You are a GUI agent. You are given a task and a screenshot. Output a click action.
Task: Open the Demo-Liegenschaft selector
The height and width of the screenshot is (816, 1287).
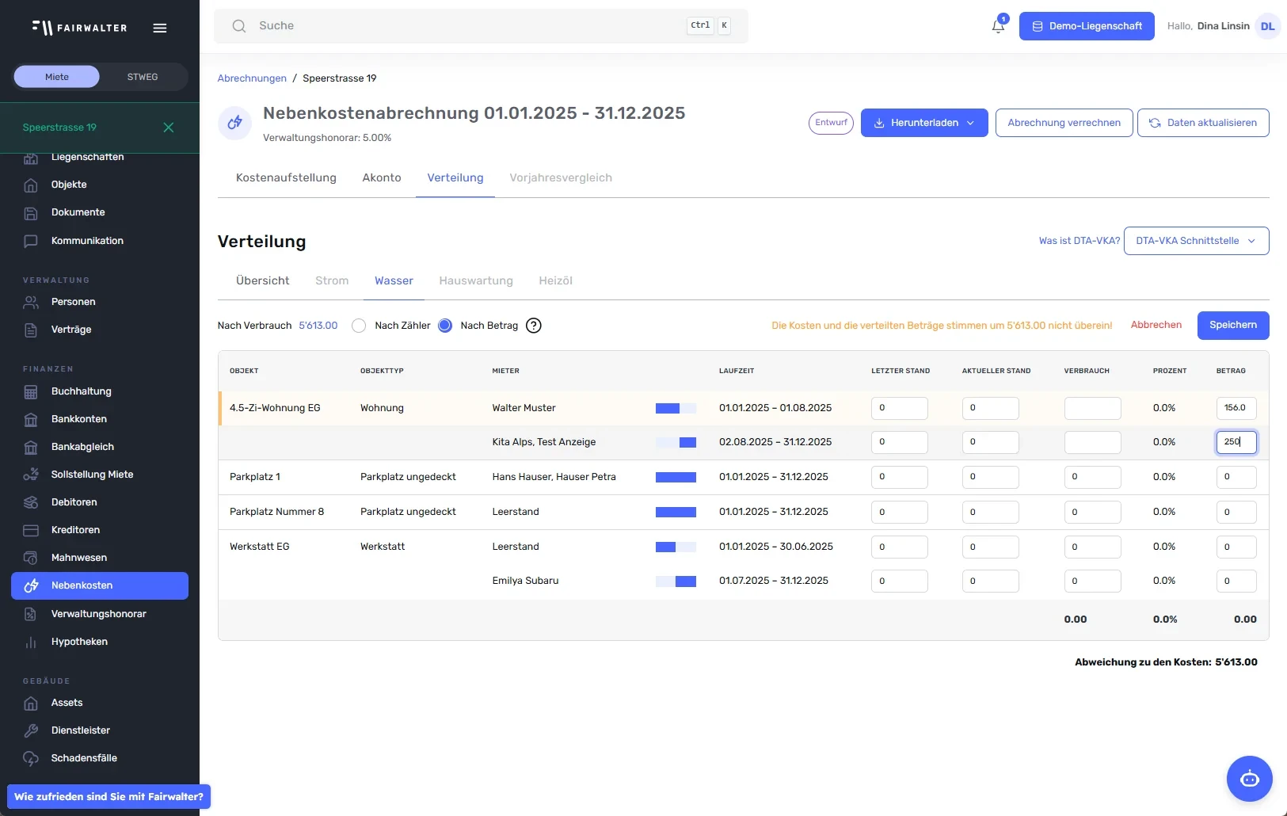(x=1087, y=26)
